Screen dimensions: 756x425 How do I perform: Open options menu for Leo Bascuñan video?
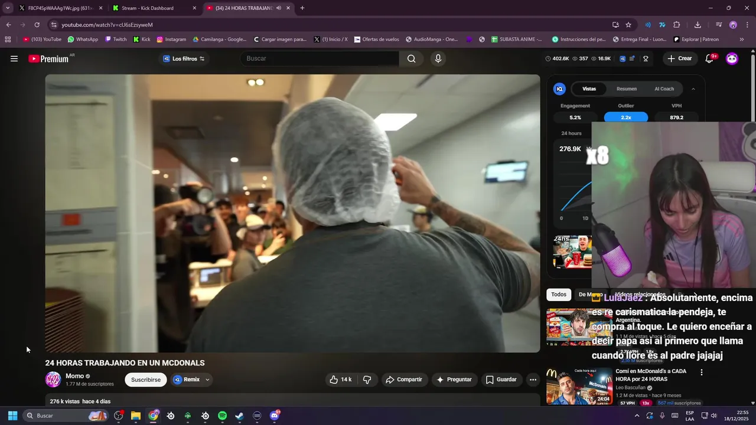click(701, 372)
